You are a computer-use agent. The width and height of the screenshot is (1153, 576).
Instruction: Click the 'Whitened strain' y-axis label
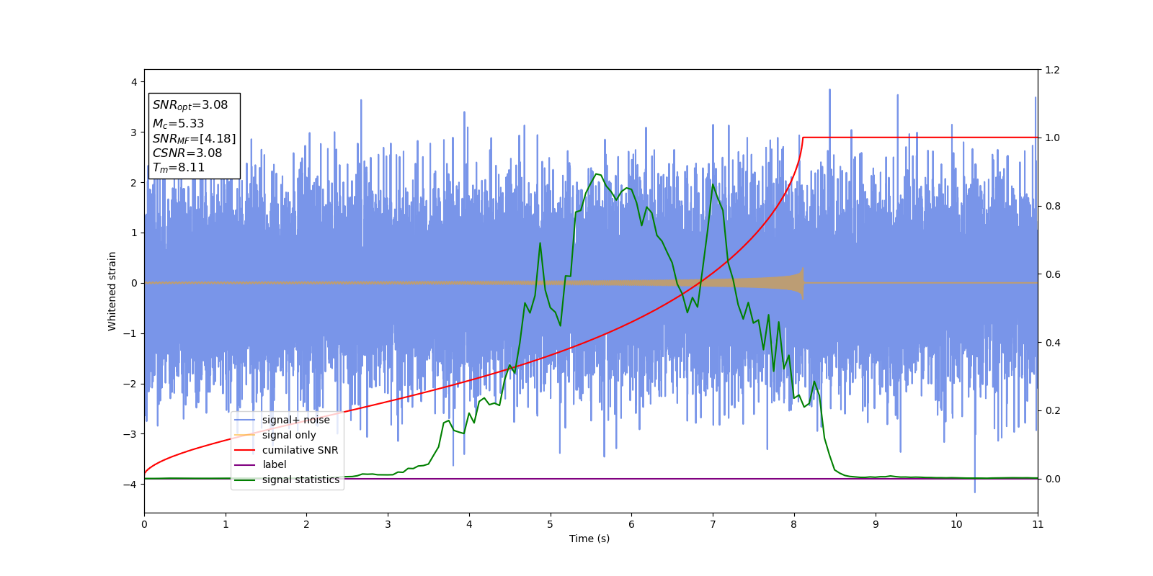tap(112, 291)
